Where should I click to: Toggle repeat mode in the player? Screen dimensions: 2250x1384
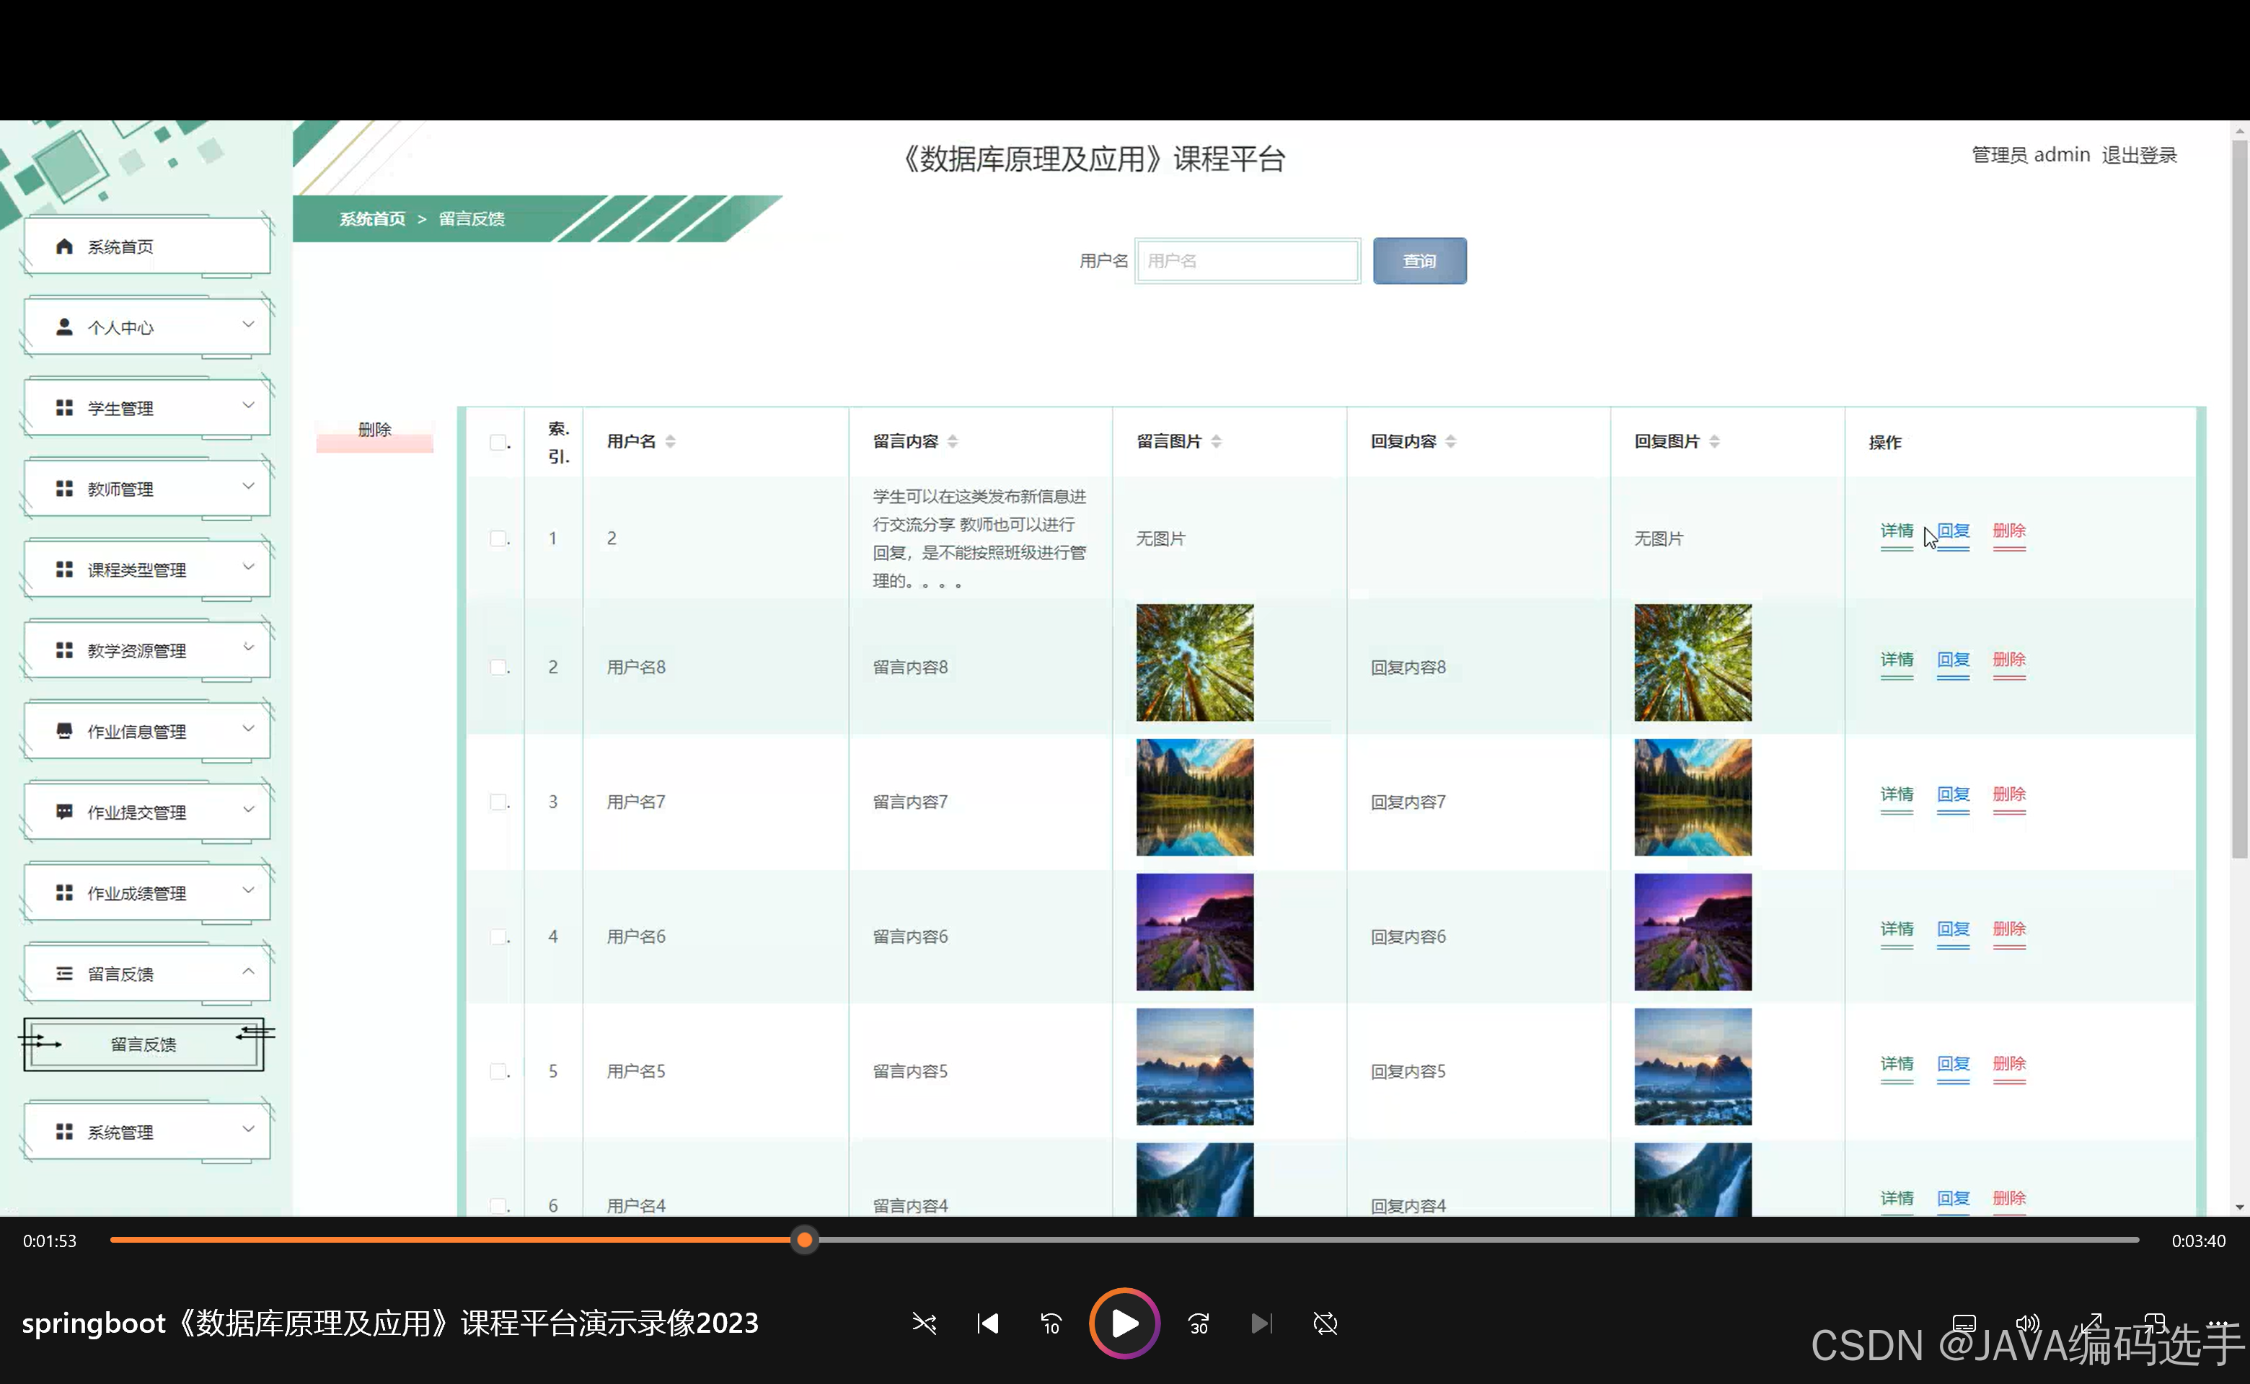tap(1325, 1323)
